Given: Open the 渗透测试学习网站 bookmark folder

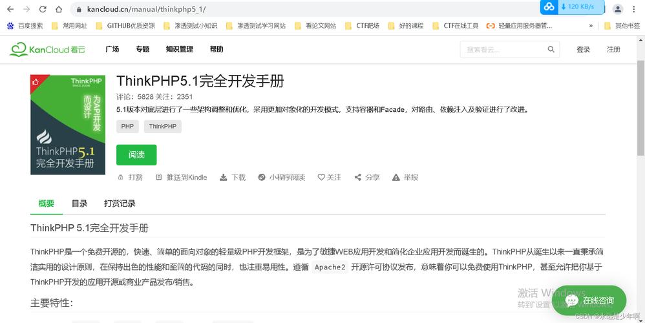Looking at the screenshot, I should [x=256, y=26].
